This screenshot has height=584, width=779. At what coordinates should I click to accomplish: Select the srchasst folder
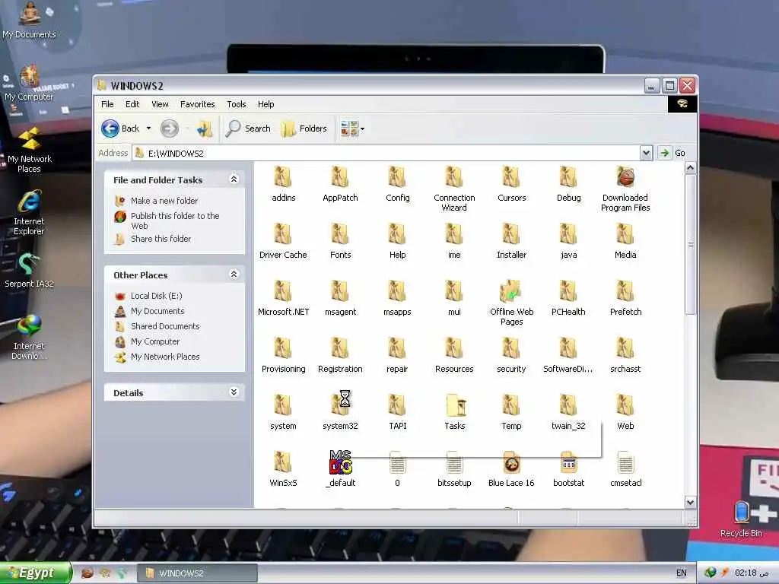click(x=625, y=356)
